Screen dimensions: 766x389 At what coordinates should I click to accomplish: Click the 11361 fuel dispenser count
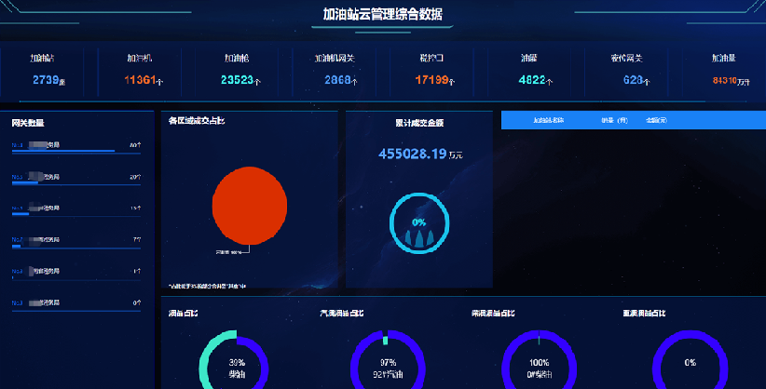pos(140,79)
